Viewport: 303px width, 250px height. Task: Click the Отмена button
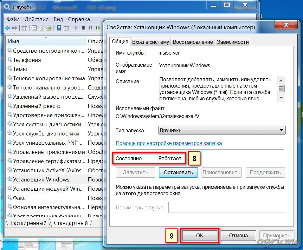[x=238, y=235]
